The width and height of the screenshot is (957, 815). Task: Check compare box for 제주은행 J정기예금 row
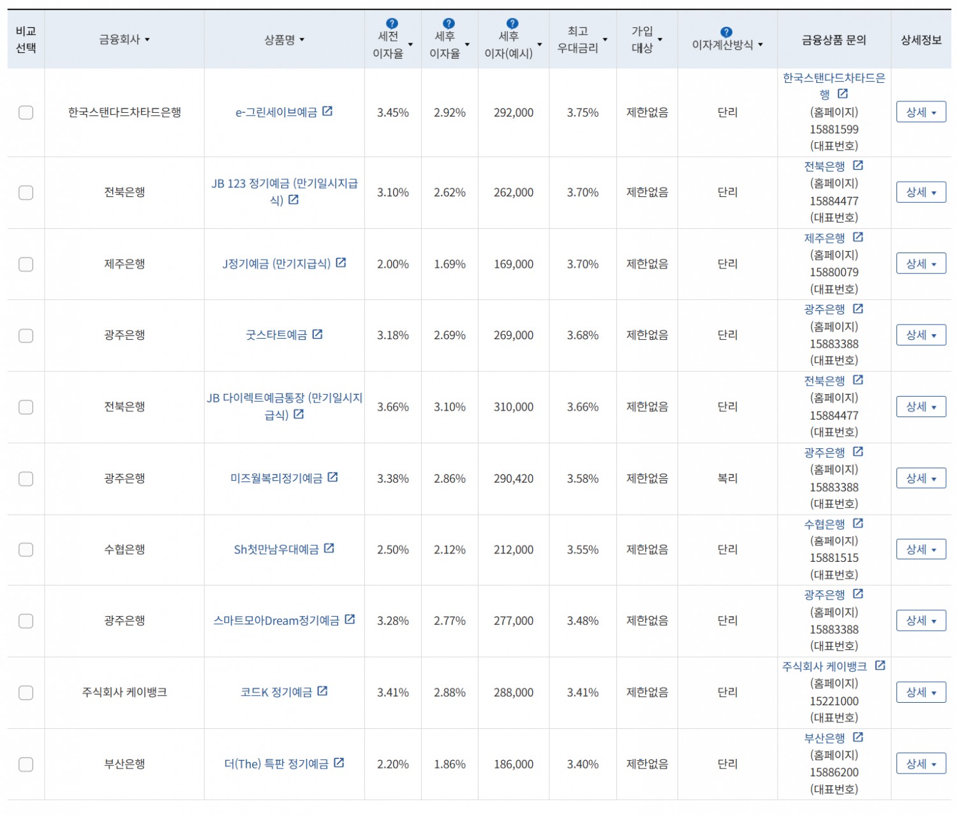coord(26,264)
